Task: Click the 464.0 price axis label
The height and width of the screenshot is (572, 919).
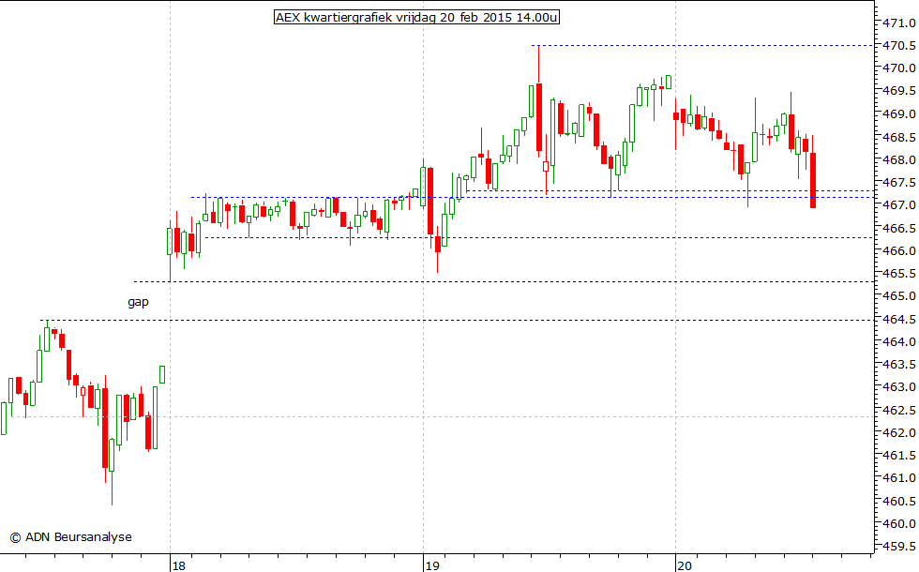Action: click(x=899, y=341)
